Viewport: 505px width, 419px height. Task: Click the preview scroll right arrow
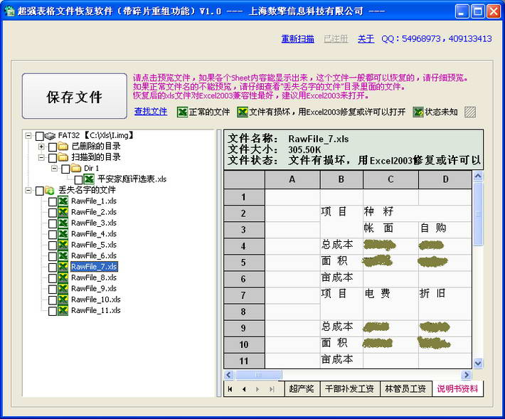tap(466, 375)
